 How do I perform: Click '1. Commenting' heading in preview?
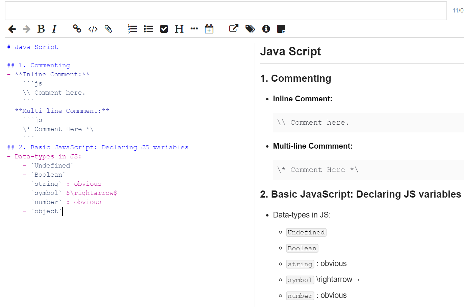pyautogui.click(x=295, y=78)
